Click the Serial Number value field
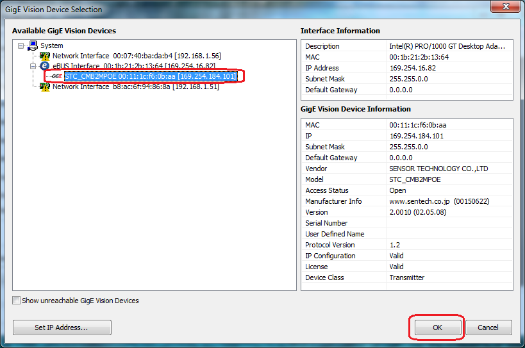The width and height of the screenshot is (525, 348). pos(449,223)
